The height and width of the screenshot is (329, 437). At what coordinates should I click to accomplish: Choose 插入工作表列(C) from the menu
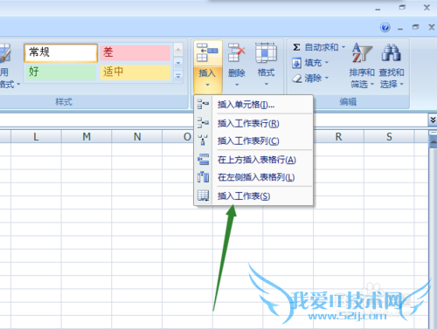coord(253,141)
